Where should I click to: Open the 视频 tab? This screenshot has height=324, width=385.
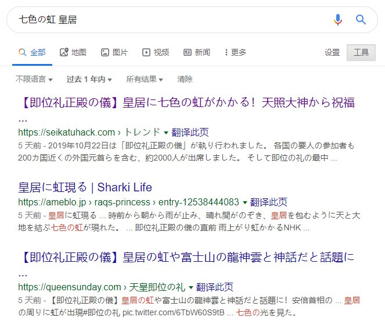click(x=156, y=52)
